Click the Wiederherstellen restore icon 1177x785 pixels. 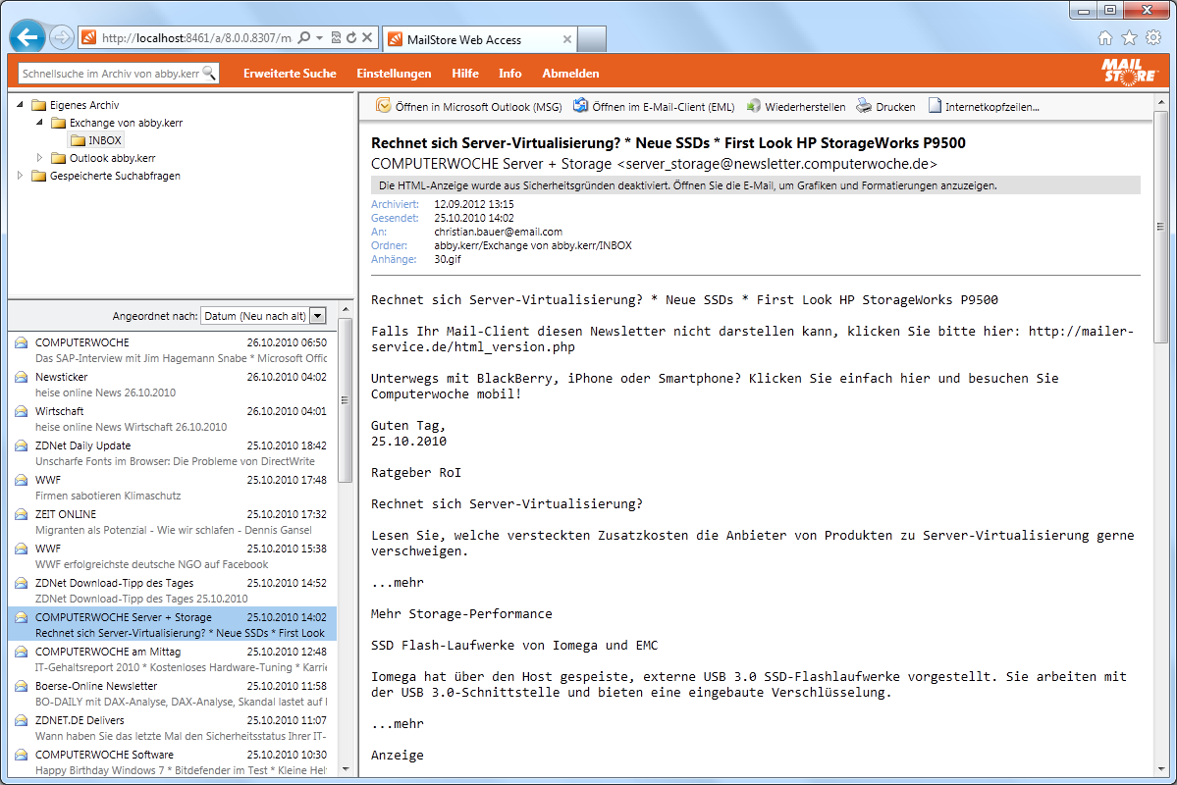(x=754, y=106)
